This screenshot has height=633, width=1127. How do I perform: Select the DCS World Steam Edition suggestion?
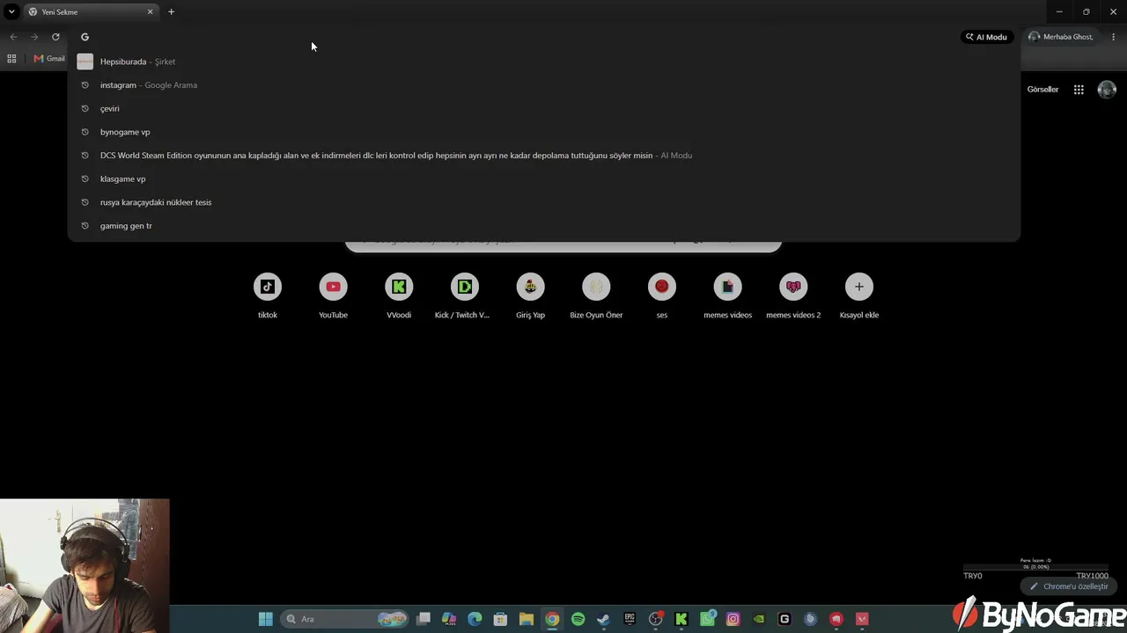tap(544, 156)
